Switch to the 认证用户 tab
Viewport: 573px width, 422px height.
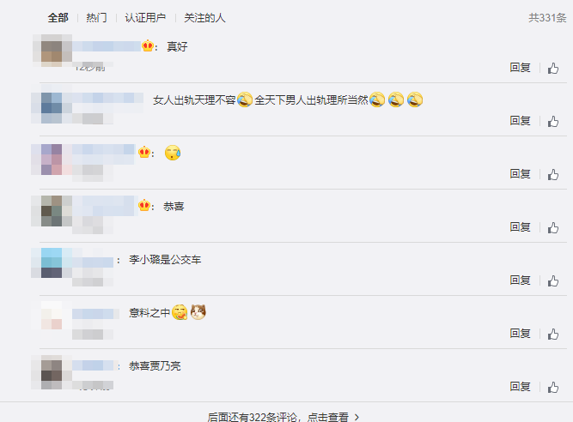[x=145, y=17]
